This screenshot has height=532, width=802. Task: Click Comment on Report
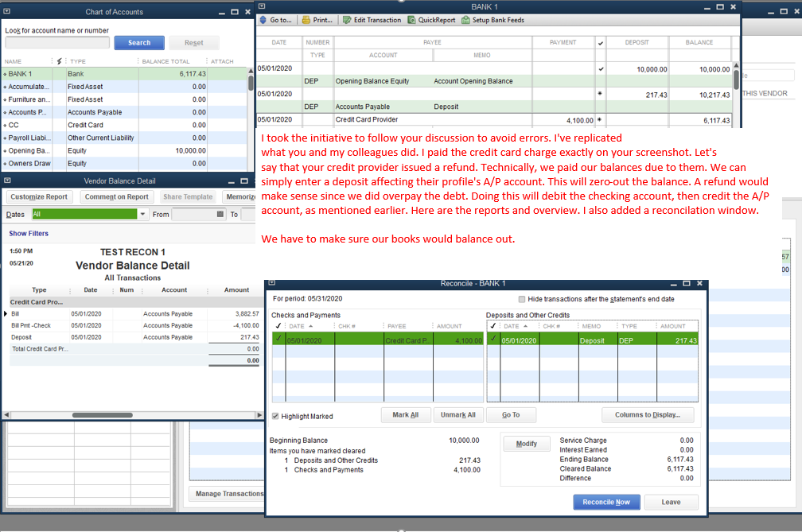click(117, 196)
